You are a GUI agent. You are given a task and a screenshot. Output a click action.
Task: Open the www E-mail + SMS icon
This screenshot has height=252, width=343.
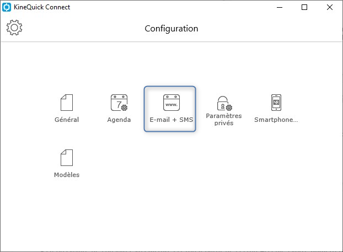point(171,103)
